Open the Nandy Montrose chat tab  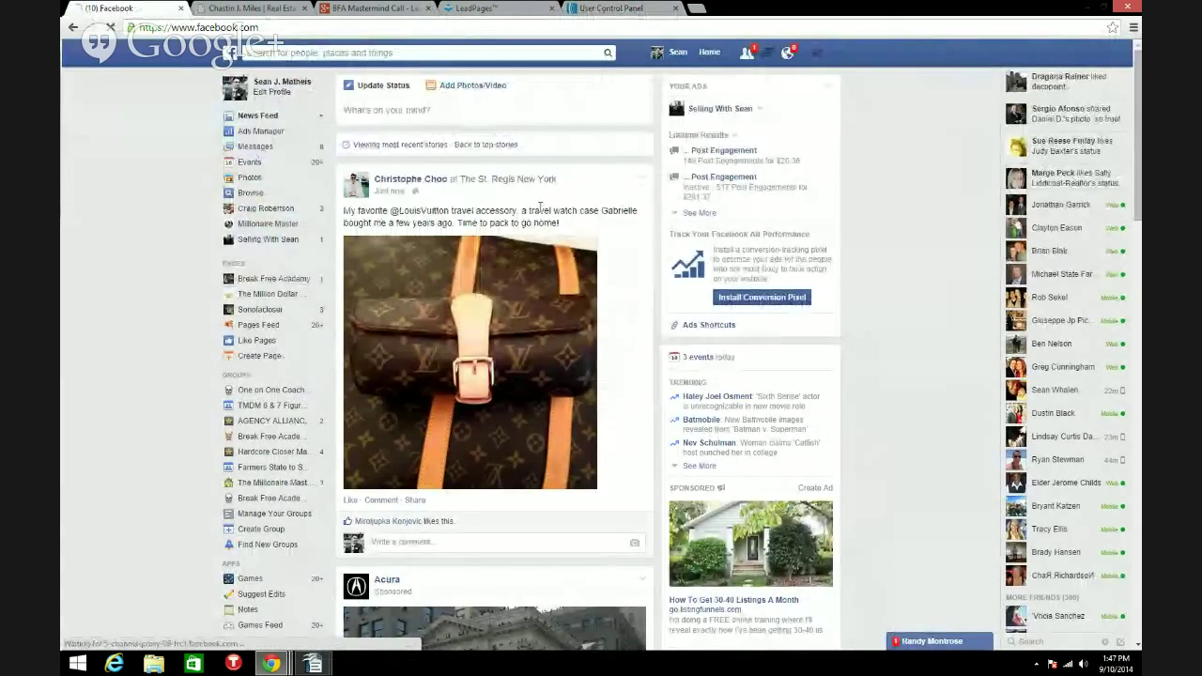pos(939,641)
